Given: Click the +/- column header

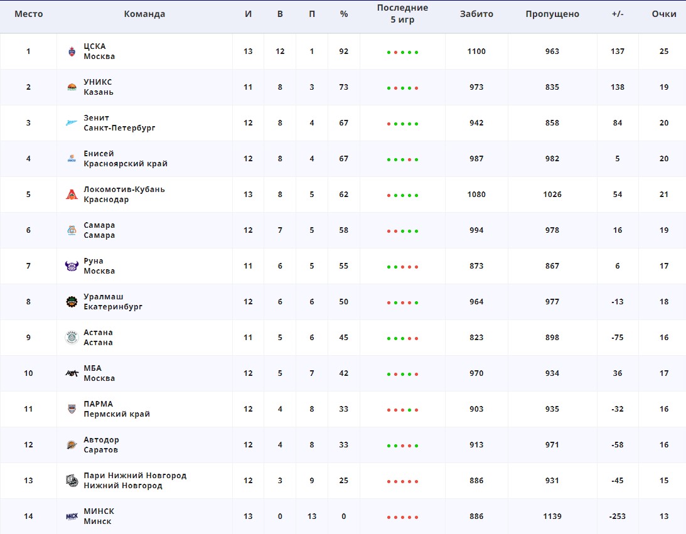Looking at the screenshot, I should [618, 14].
